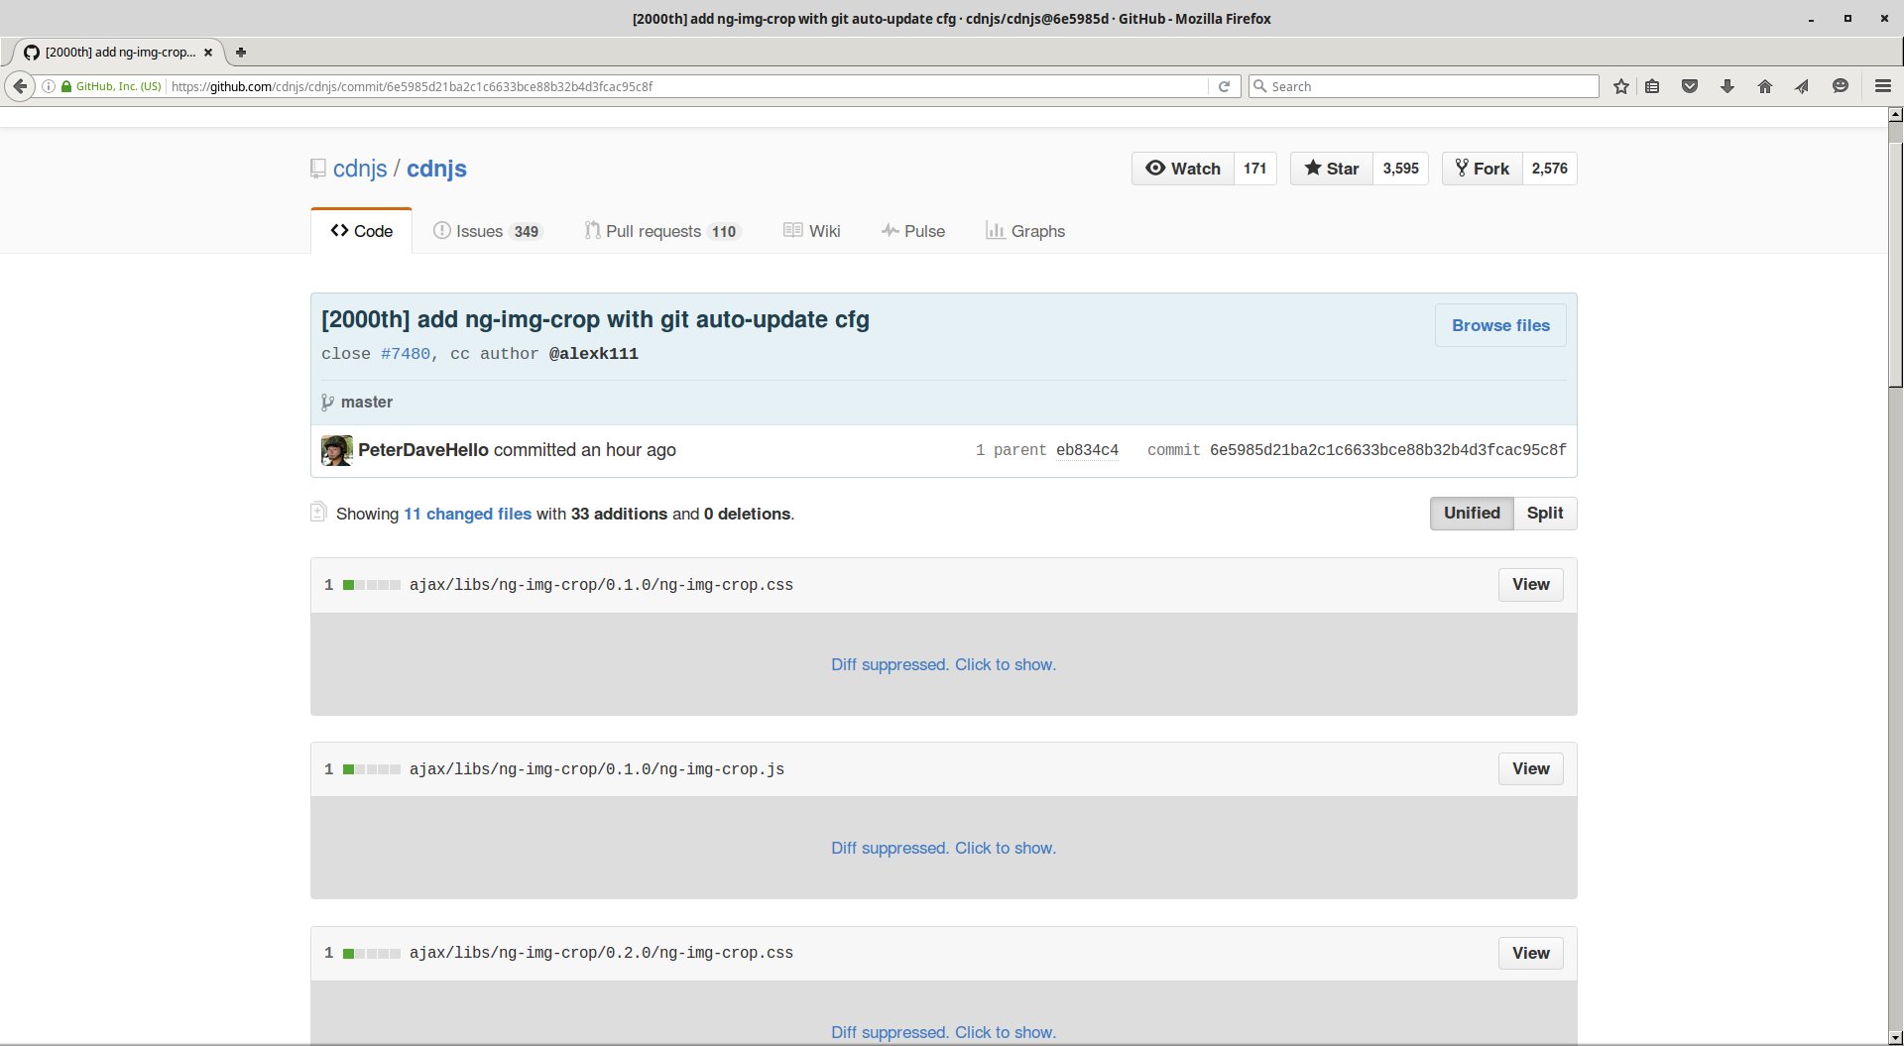1904x1046 pixels.
Task: Open the Wiki tab
Action: 812,231
